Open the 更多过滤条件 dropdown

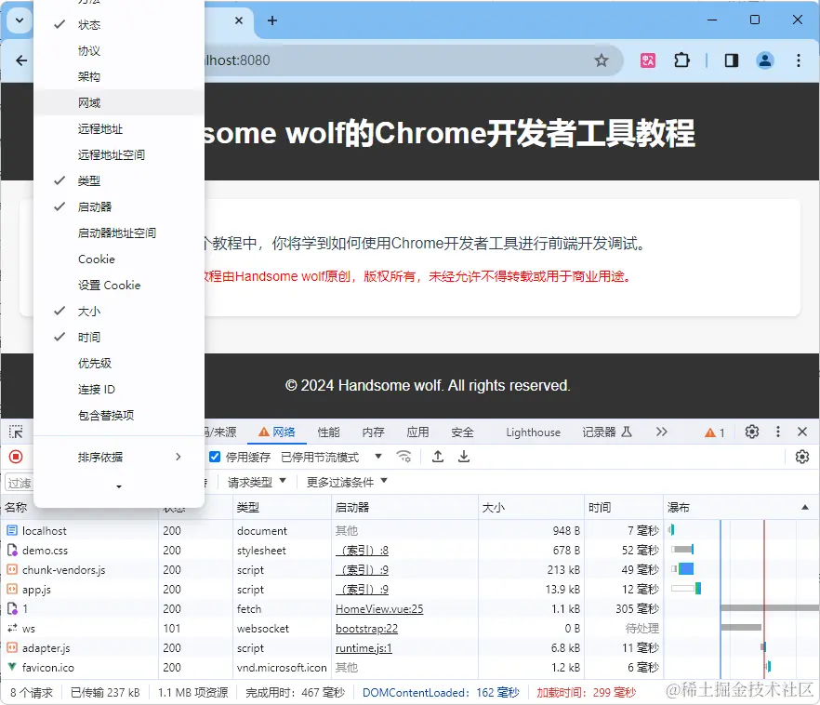346,482
